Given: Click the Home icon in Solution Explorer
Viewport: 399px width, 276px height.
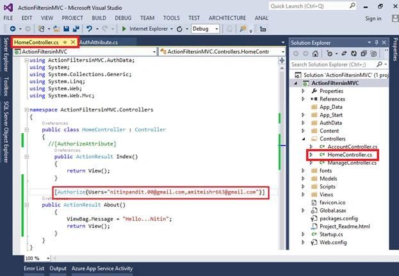Looking at the screenshot, I should tap(315, 54).
